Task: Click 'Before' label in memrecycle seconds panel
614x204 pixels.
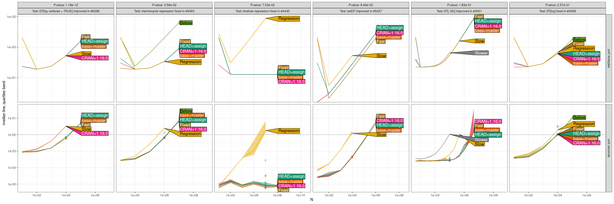Action: 186,111
